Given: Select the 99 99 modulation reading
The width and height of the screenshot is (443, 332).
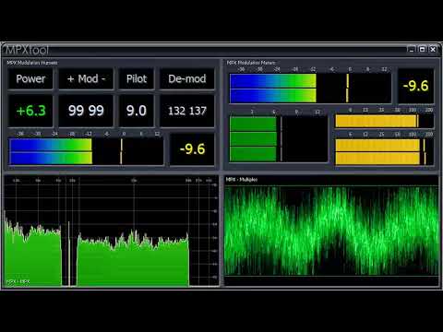Looking at the screenshot, I should 86,111.
